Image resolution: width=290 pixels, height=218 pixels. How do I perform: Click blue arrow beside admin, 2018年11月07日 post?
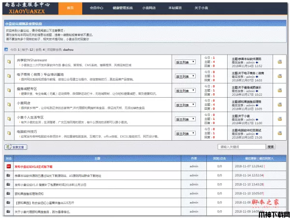click(x=257, y=77)
